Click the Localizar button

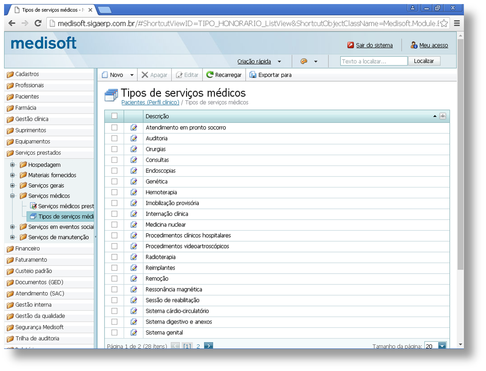click(x=424, y=61)
